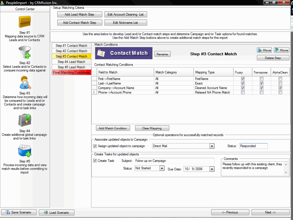Viewport: 293px width, 220px height.
Task: Uncheck Transpose for Last-->LastName row
Action: click(x=261, y=83)
